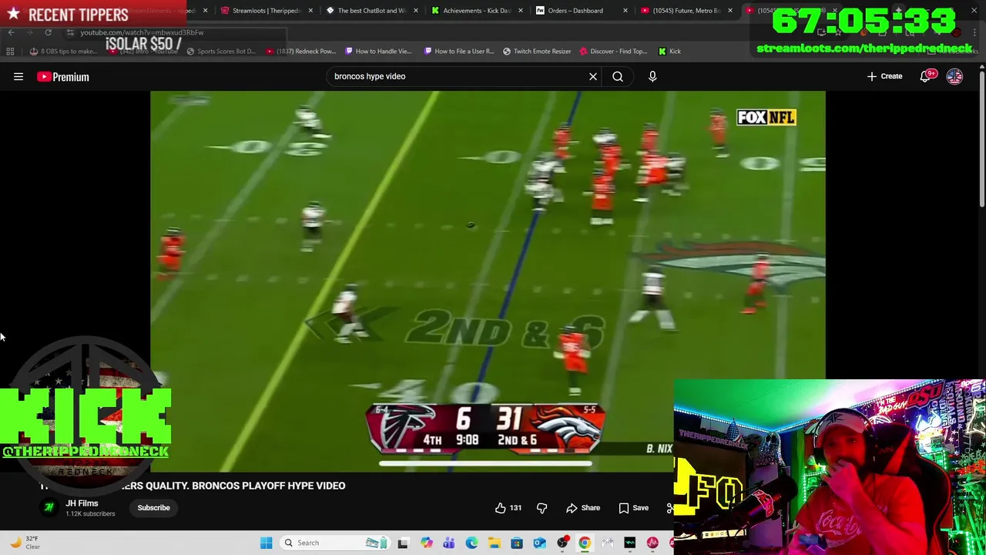
Task: Open the Windows Start menu
Action: (x=266, y=543)
